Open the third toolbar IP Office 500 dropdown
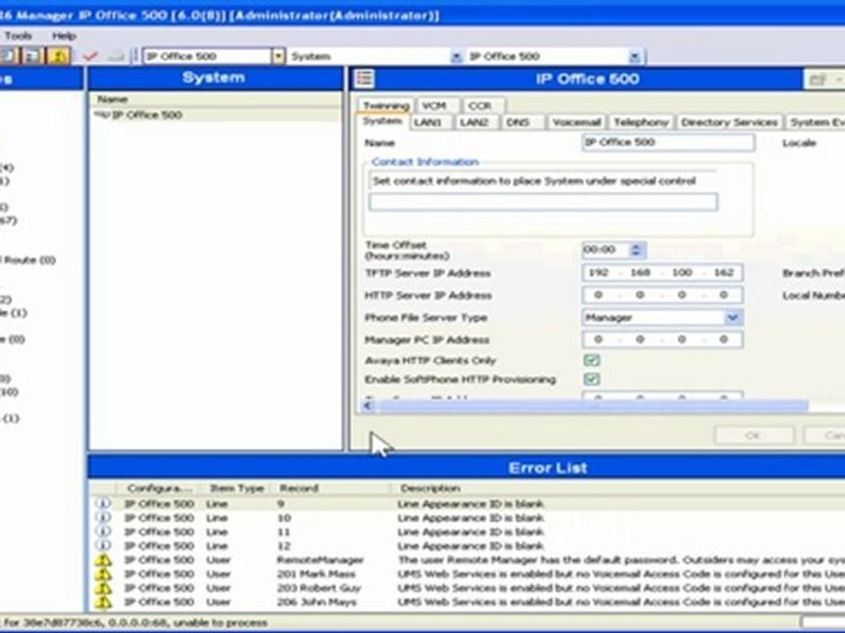This screenshot has width=845, height=633. (635, 56)
